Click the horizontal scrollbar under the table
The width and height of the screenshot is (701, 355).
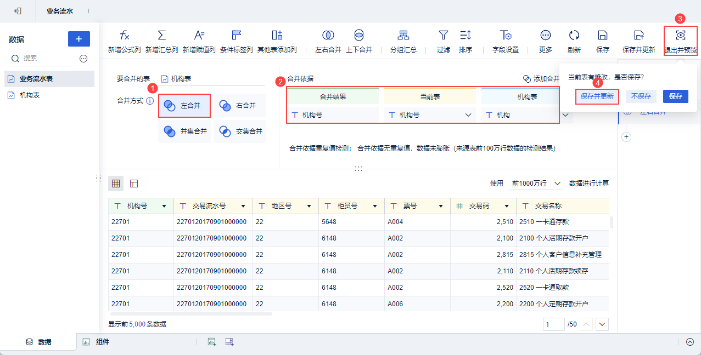190,314
